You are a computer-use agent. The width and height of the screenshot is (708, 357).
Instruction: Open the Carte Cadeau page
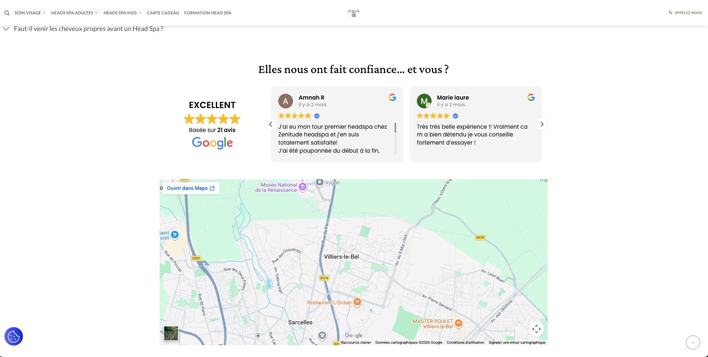tap(163, 13)
